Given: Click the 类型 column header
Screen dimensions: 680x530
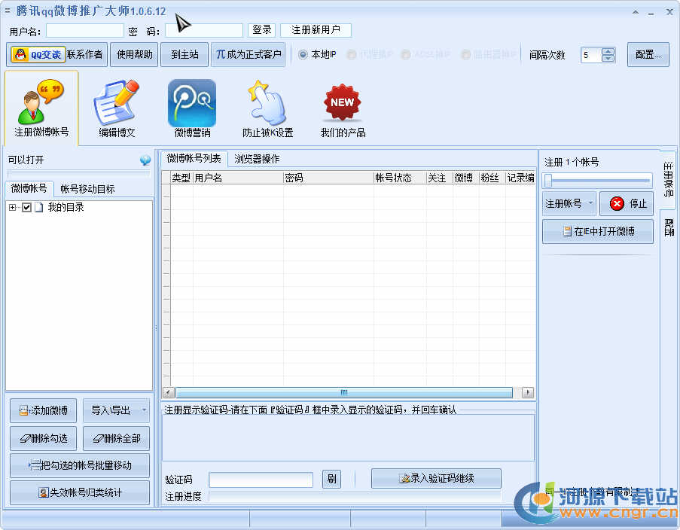Looking at the screenshot, I should pyautogui.click(x=181, y=178).
